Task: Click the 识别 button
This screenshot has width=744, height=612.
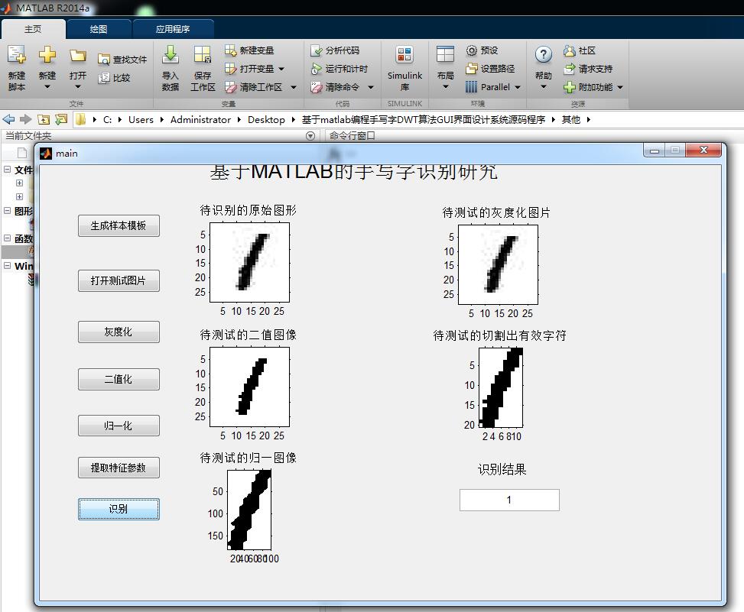Action: pos(119,509)
